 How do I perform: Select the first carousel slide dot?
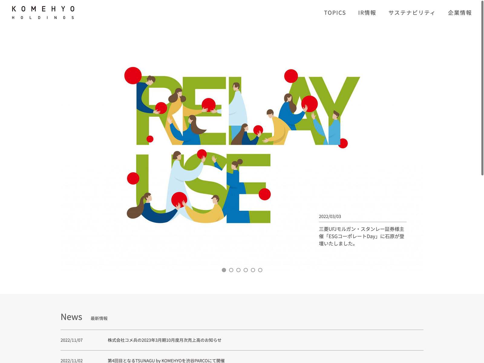(x=224, y=270)
